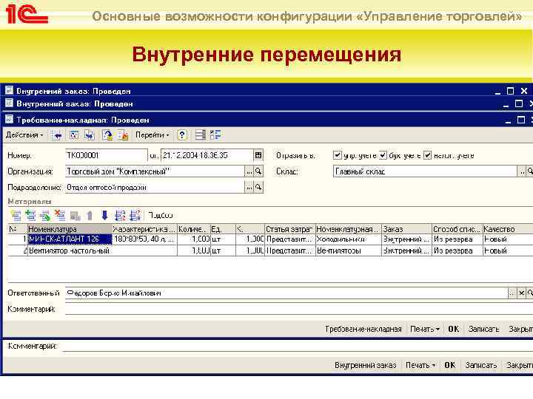Click the Организация field Торговый дом Комплексный
533x399 pixels.
(155, 171)
